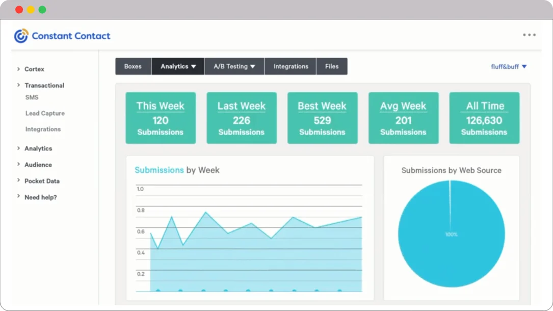Open the Analytics tab dropdown
Viewport: 553px width, 311px height.
(x=178, y=66)
